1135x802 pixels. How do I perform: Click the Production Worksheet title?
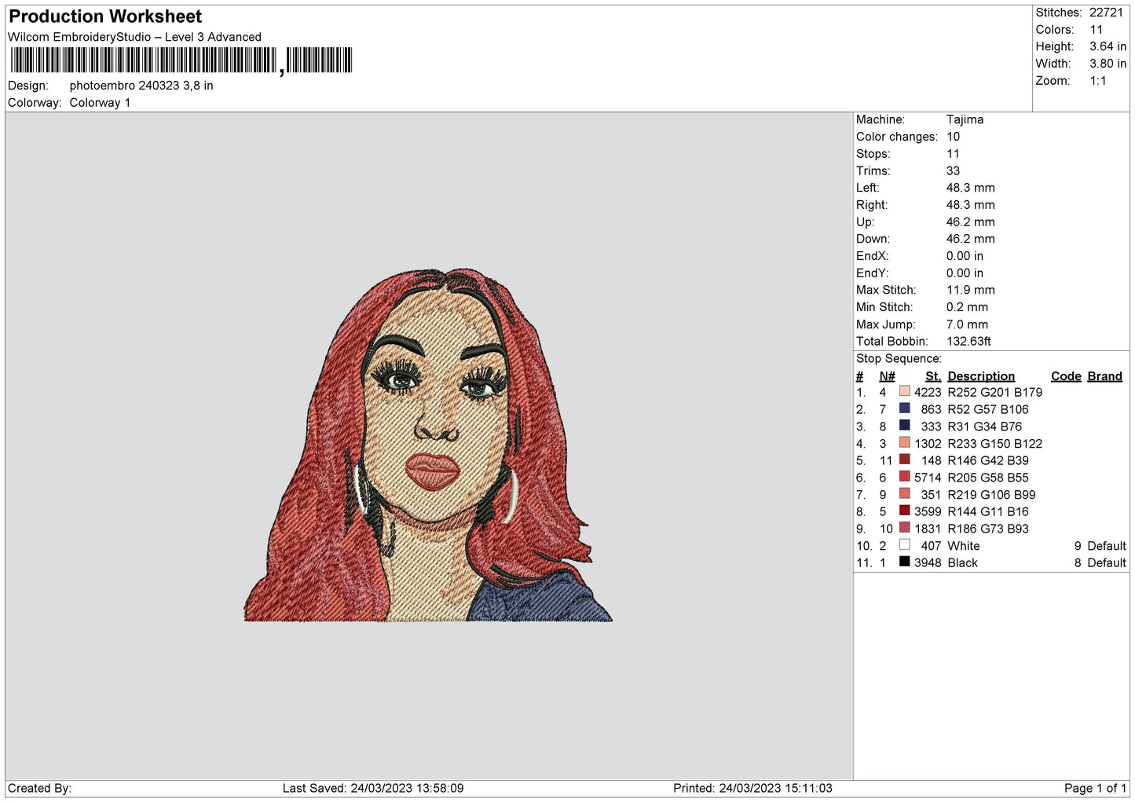tap(105, 16)
